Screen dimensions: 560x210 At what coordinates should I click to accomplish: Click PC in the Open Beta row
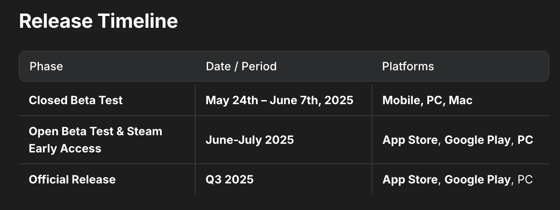point(525,140)
